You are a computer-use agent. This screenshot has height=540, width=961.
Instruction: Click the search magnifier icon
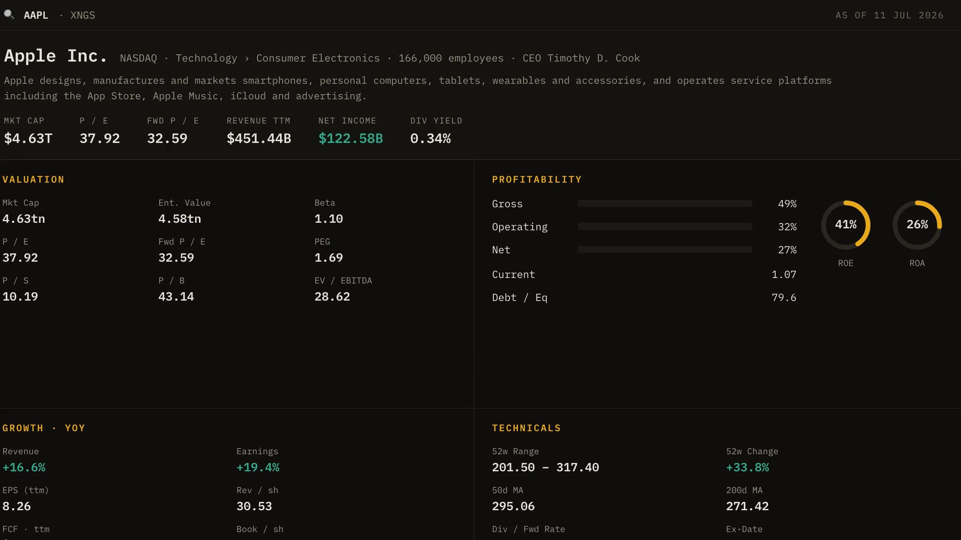[x=9, y=15]
